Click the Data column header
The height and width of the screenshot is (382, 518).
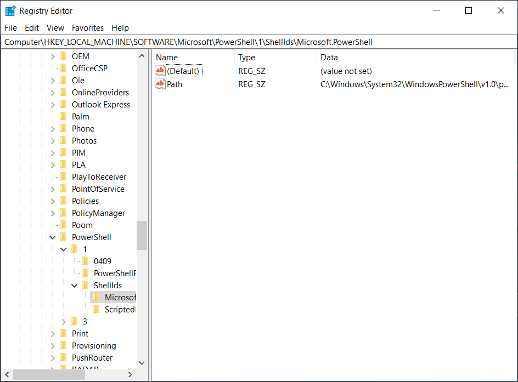[415, 58]
